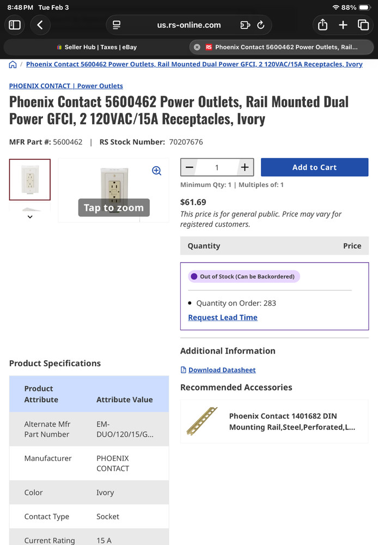
Task: Open the Share menu
Action: [322, 25]
